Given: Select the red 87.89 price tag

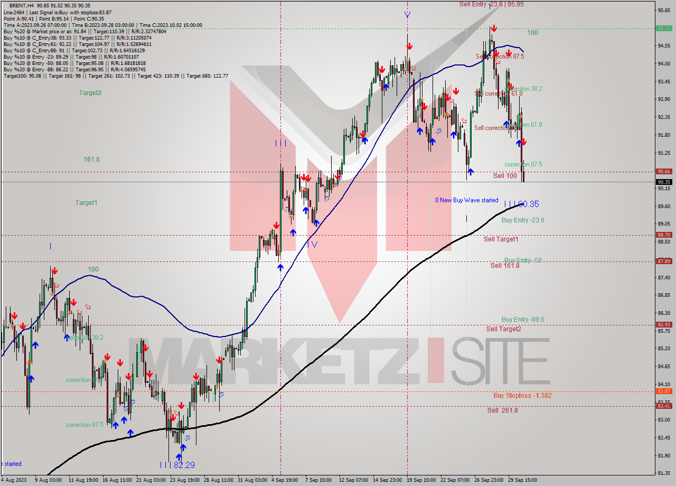Looking at the screenshot, I should [664, 261].
